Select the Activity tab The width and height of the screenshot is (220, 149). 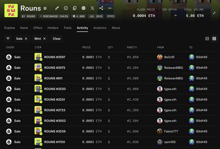(82, 28)
